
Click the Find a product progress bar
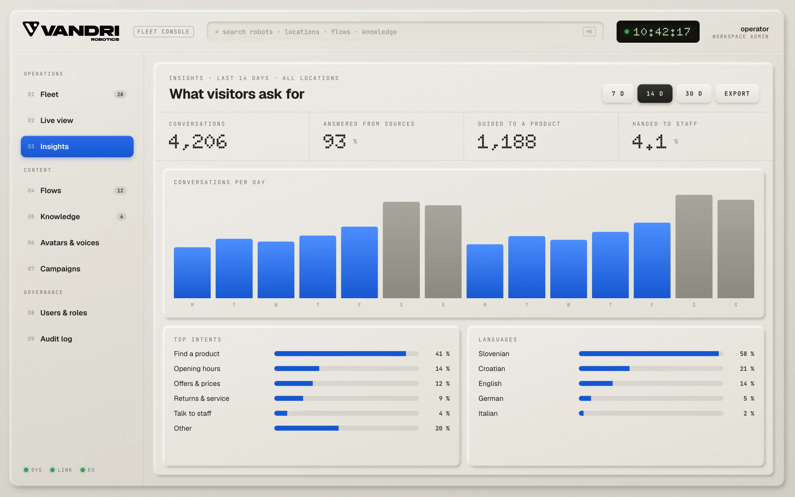[x=346, y=354]
